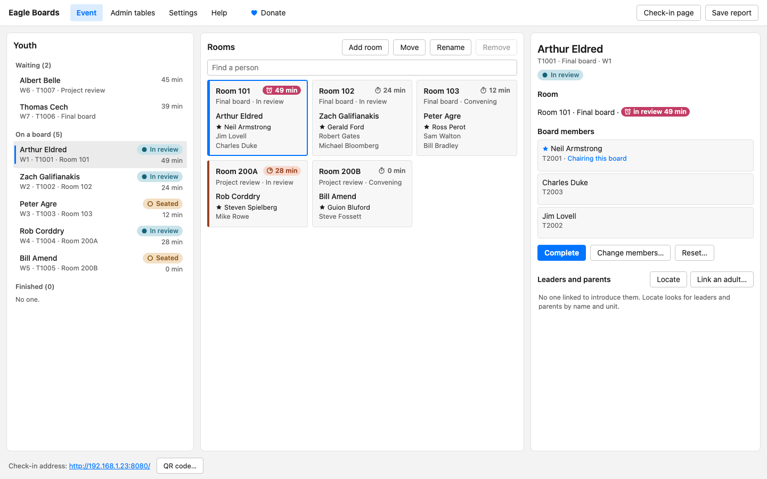Image resolution: width=767 pixels, height=479 pixels.
Task: Click the Jim Lovell board member entry
Action: click(646, 222)
